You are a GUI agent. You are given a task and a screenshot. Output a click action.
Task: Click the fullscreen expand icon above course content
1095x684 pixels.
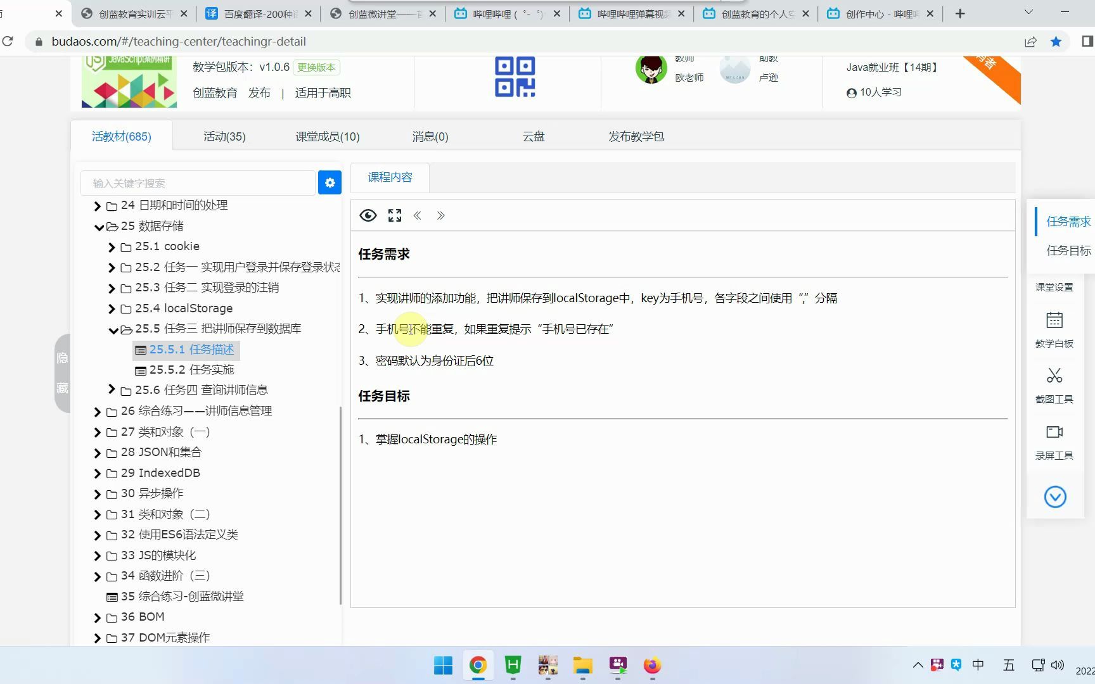coord(394,215)
